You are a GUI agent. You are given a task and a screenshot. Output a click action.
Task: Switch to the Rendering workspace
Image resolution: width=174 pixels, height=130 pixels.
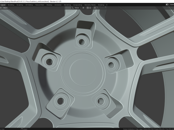tap(67, 5)
